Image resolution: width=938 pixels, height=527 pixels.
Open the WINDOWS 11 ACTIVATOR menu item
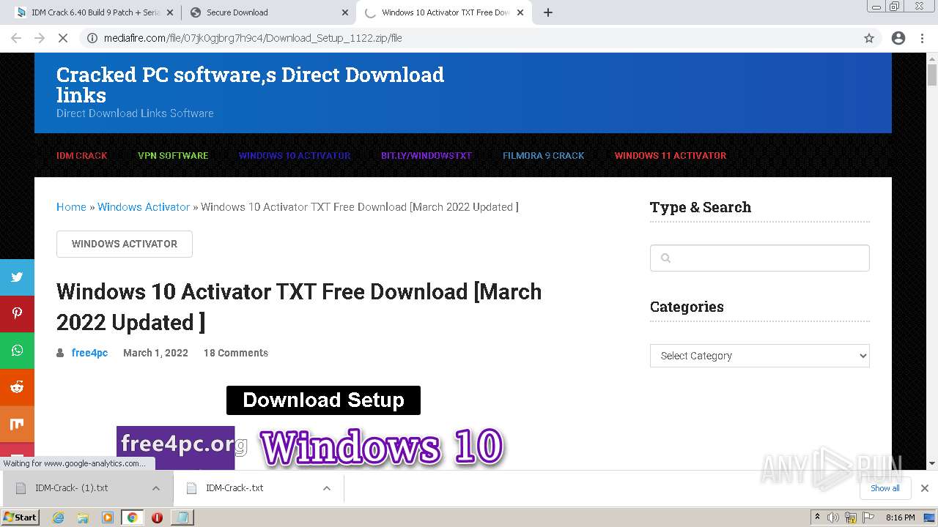tap(671, 155)
